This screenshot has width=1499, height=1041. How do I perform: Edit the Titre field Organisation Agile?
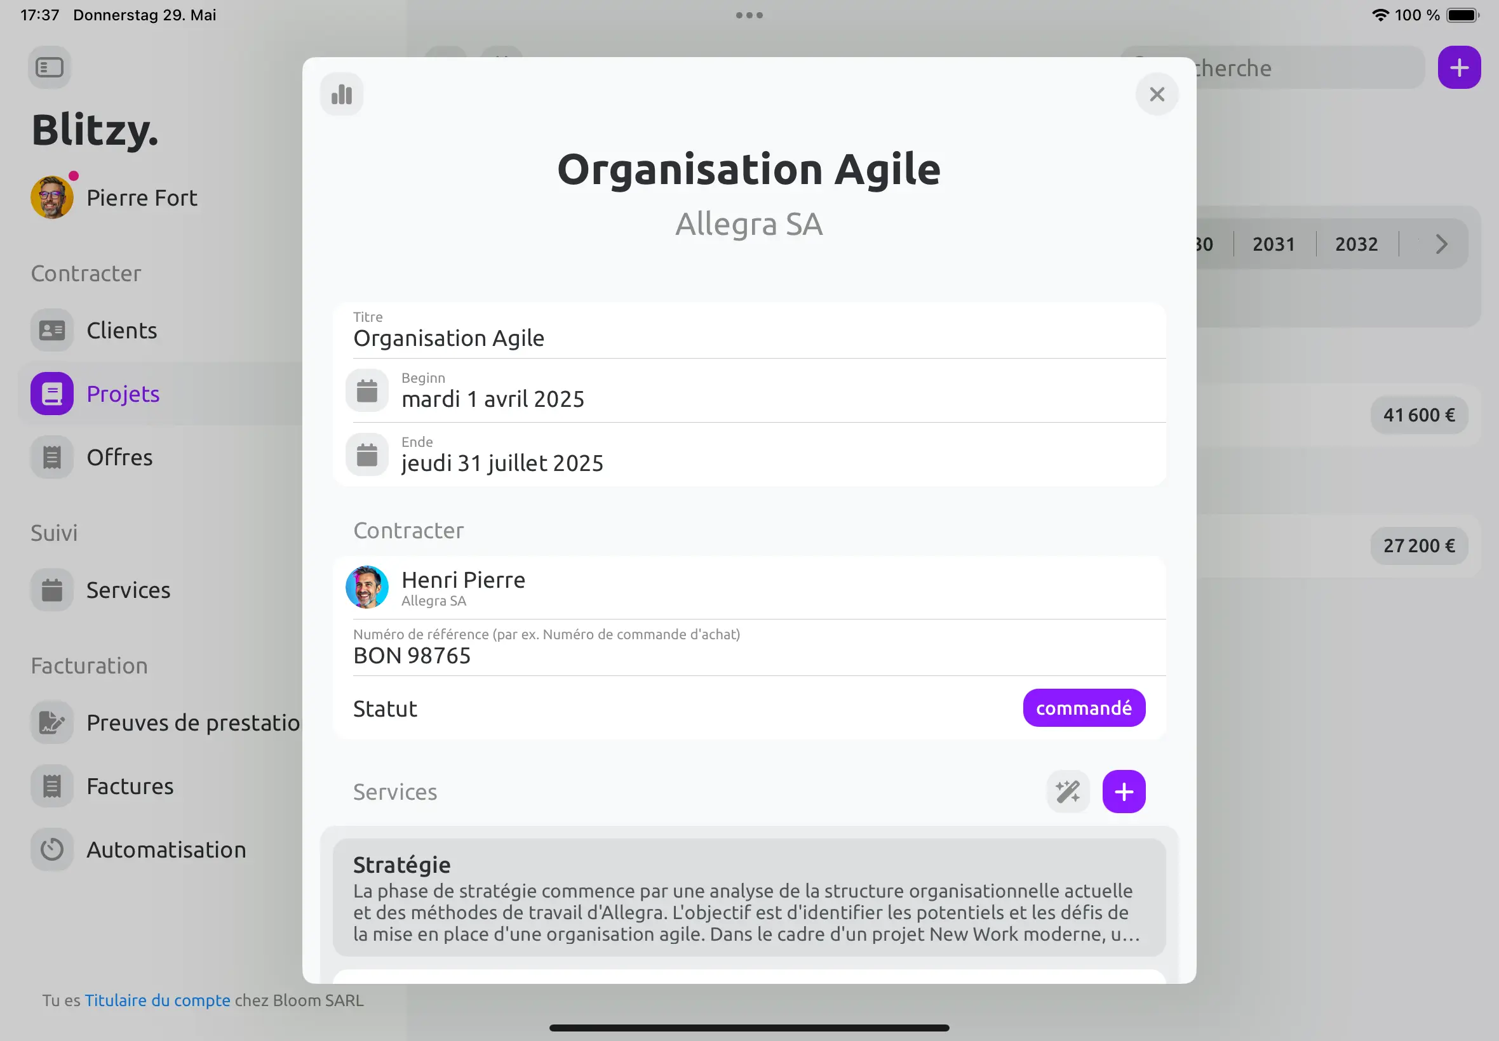[x=749, y=330]
